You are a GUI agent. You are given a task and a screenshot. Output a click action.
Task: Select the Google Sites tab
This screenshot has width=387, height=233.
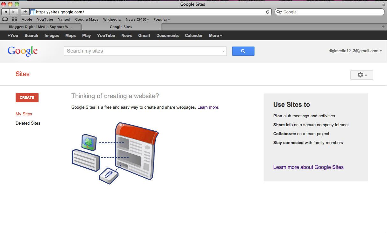(x=121, y=27)
